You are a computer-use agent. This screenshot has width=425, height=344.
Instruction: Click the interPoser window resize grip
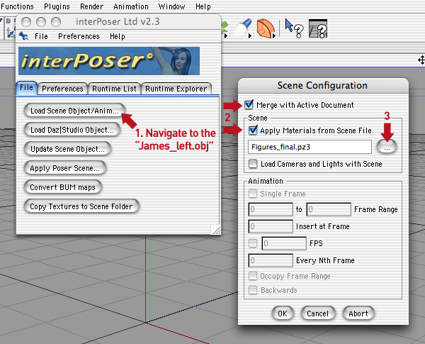[x=216, y=229]
